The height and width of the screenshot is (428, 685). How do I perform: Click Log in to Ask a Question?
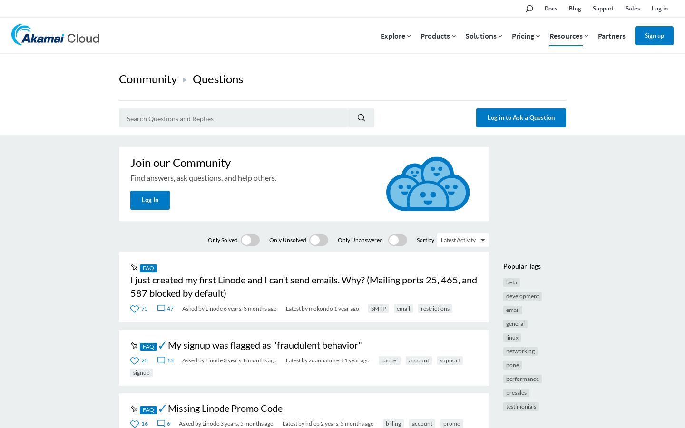click(521, 118)
